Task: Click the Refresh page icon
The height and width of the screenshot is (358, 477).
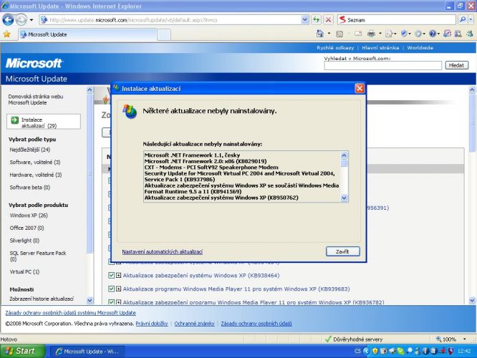Action: pos(317,20)
